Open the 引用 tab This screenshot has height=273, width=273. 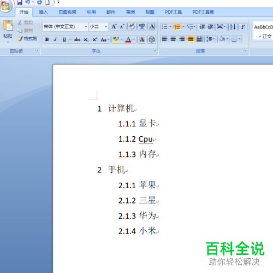[91, 12]
